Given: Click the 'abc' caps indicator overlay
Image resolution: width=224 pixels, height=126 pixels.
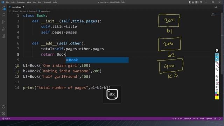Looking at the screenshot, I should point(112,94).
